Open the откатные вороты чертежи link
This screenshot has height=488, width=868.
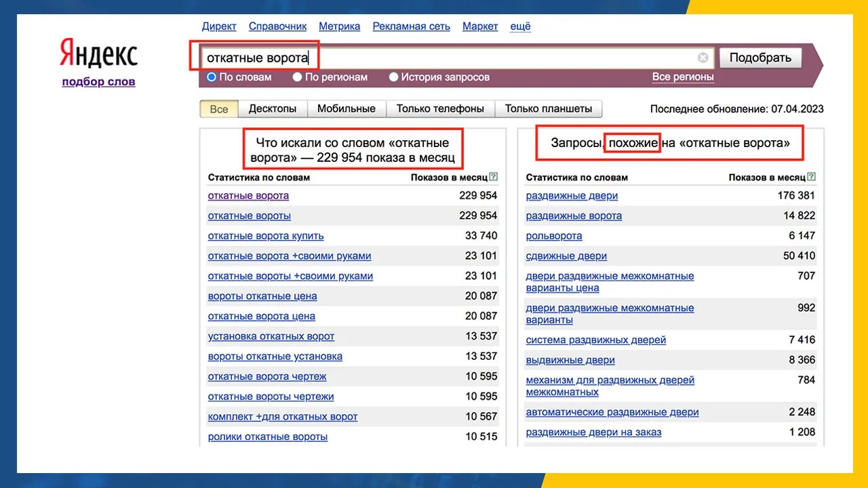[271, 397]
